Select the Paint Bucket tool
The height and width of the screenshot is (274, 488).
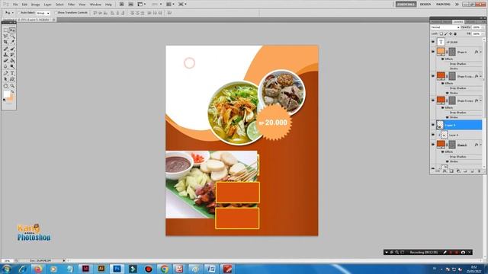click(12, 61)
